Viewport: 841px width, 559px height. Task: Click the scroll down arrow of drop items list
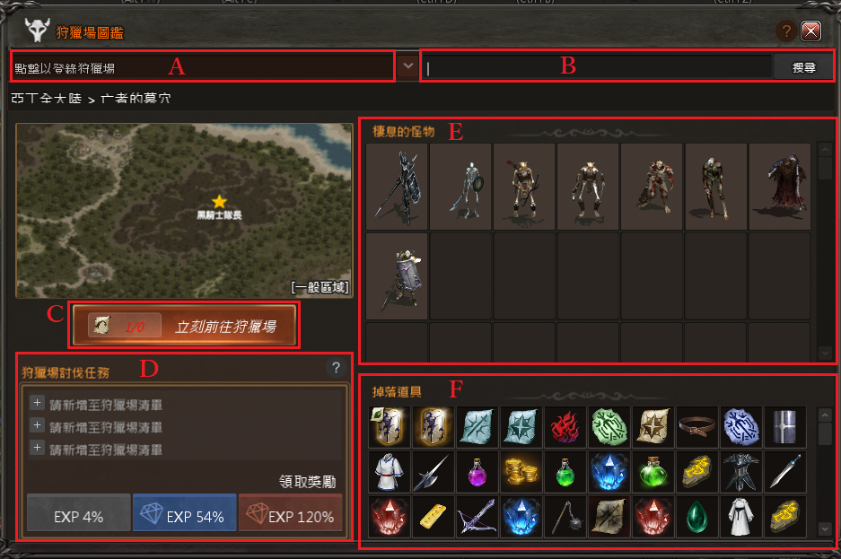[825, 529]
